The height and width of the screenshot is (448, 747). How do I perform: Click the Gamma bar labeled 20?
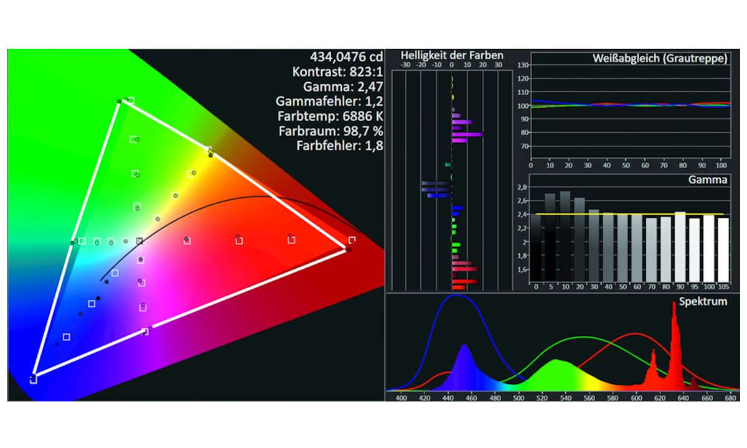579,239
